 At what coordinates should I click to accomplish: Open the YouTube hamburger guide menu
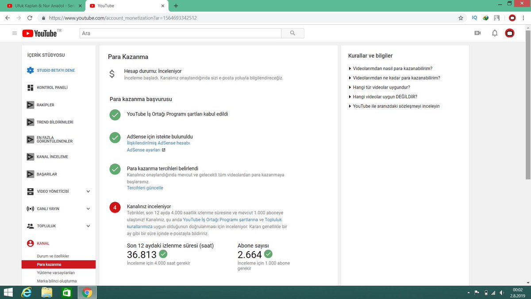coord(15,33)
